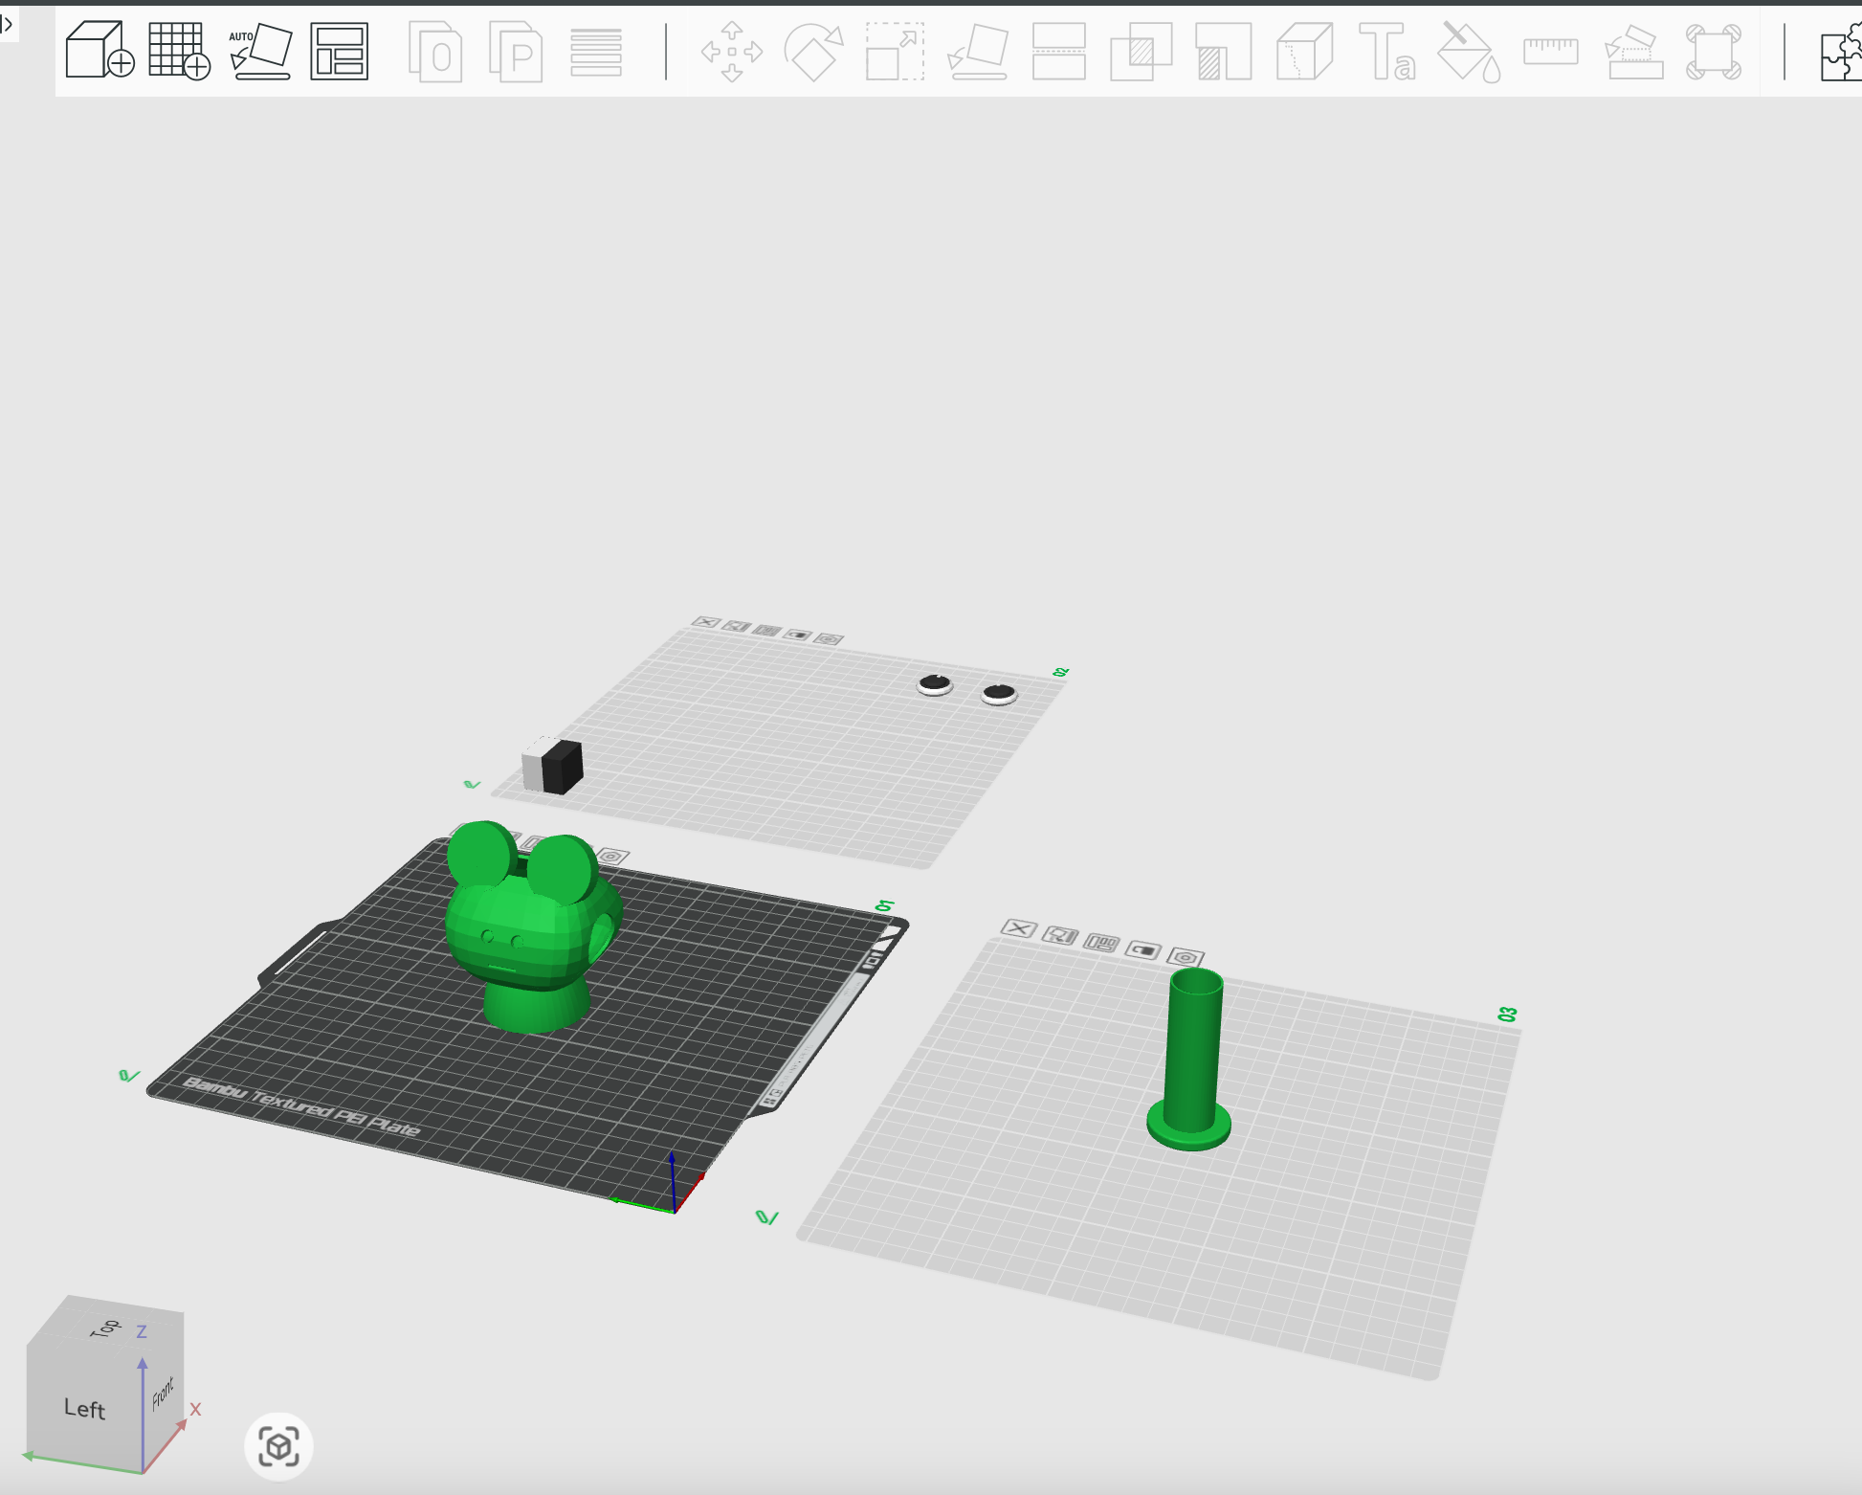This screenshot has height=1495, width=1862.
Task: Open the Supports painting tool
Action: pyautogui.click(x=1224, y=52)
